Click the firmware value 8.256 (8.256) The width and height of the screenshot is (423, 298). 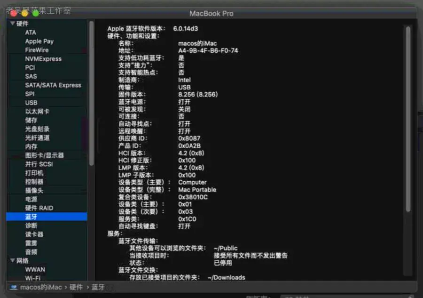[198, 95]
